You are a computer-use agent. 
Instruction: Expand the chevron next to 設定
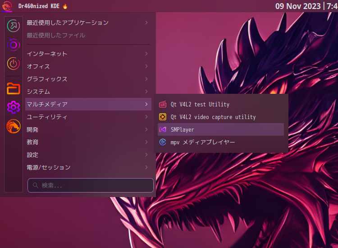(x=146, y=155)
